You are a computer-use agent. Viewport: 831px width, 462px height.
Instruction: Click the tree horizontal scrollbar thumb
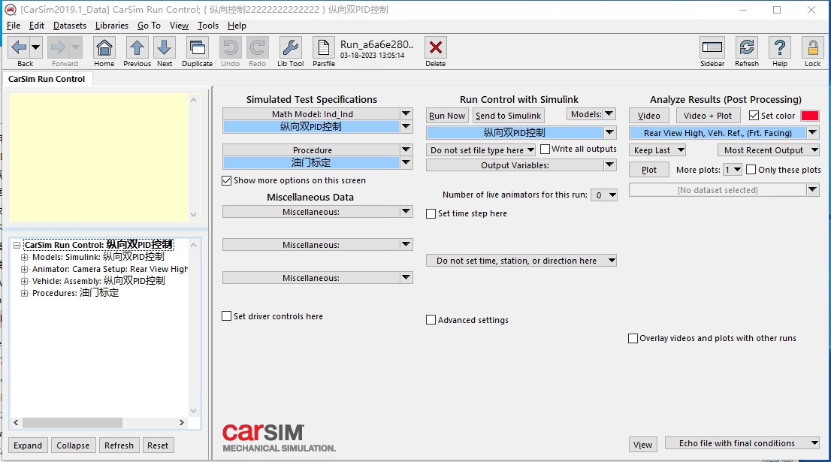point(72,423)
